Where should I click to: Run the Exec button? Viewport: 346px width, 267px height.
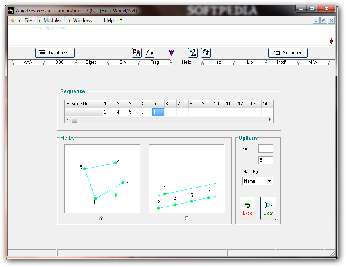point(247,208)
